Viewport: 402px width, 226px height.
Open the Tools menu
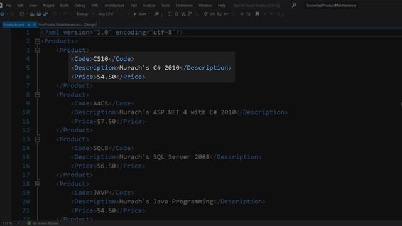(165, 6)
